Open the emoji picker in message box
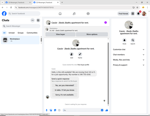Screen dimensions: 150x116 [102, 110]
